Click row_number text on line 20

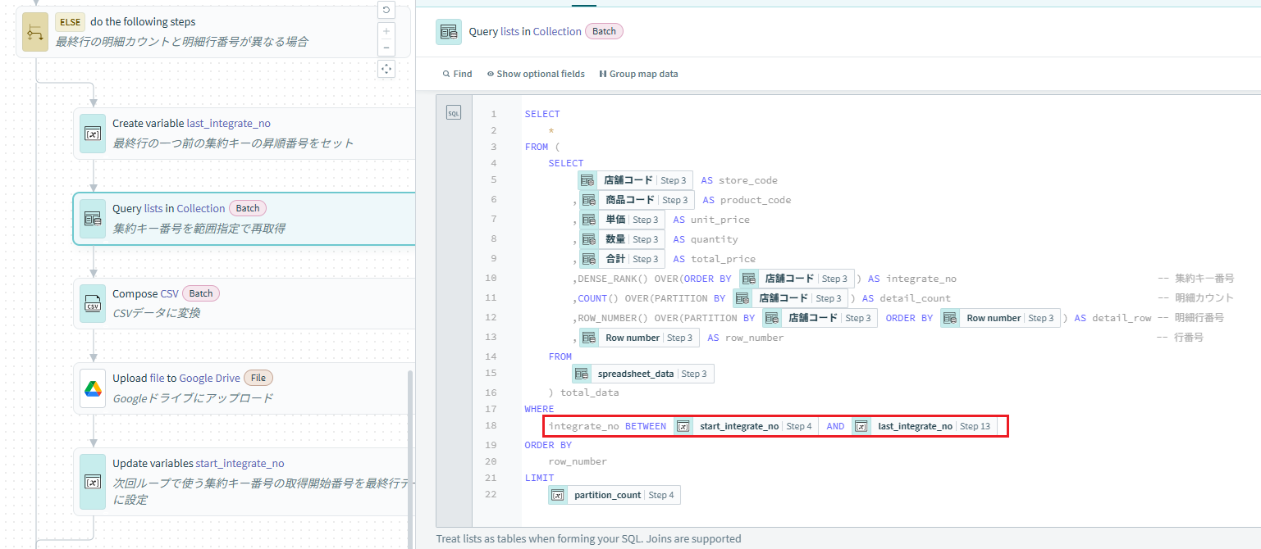pos(578,461)
